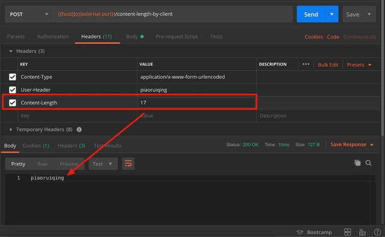Copy response with the copy icon

click(x=357, y=163)
